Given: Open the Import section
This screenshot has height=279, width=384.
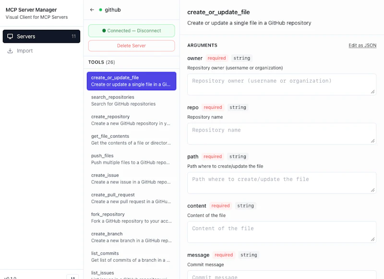Looking at the screenshot, I should (41, 51).
